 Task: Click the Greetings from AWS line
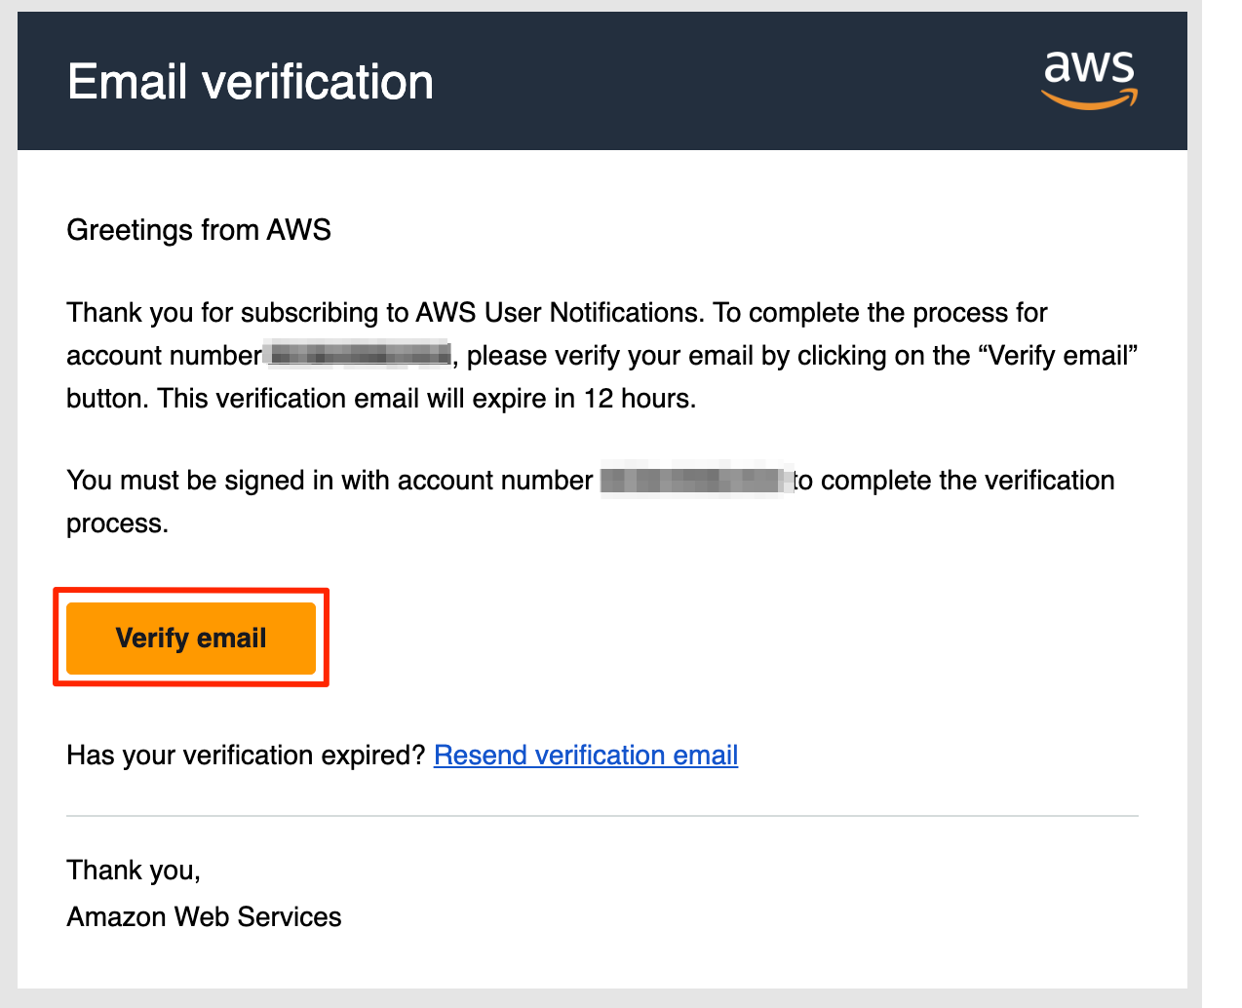pyautogui.click(x=199, y=230)
